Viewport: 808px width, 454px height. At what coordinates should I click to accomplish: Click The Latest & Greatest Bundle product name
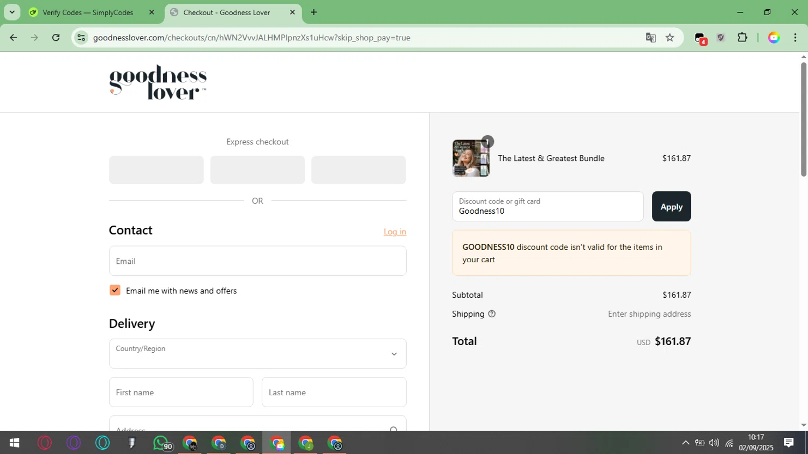coord(551,158)
